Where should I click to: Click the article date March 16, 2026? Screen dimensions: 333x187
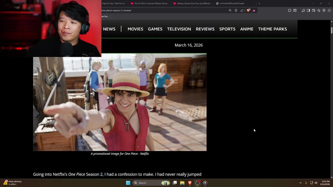pos(189,45)
